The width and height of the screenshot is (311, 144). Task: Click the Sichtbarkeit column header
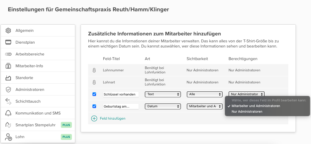click(197, 59)
